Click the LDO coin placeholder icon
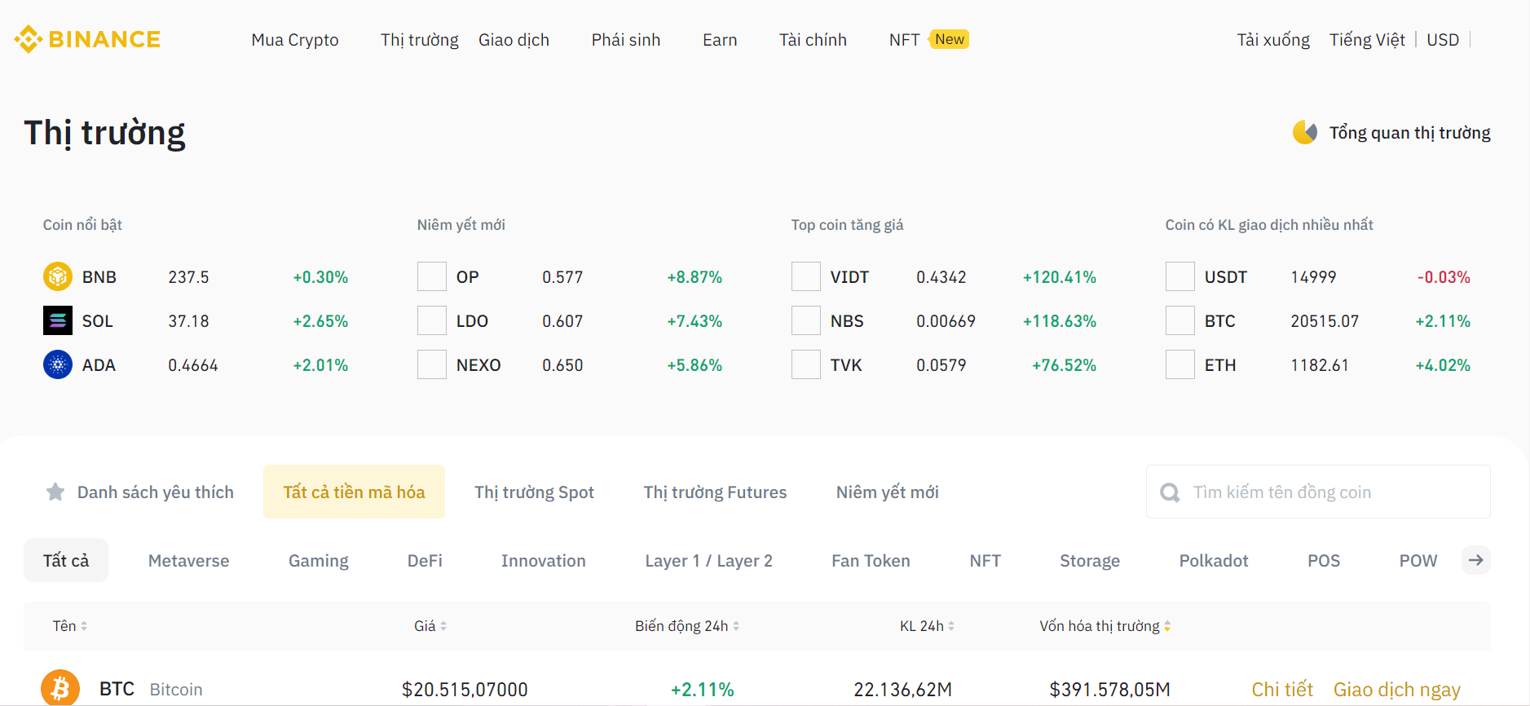 tap(432, 320)
